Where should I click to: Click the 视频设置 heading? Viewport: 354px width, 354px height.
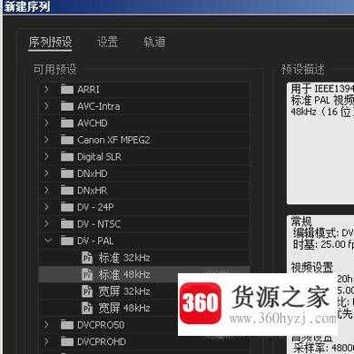pos(312,267)
